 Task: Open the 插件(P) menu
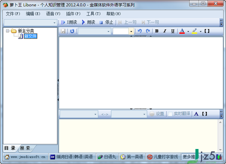point(73,14)
